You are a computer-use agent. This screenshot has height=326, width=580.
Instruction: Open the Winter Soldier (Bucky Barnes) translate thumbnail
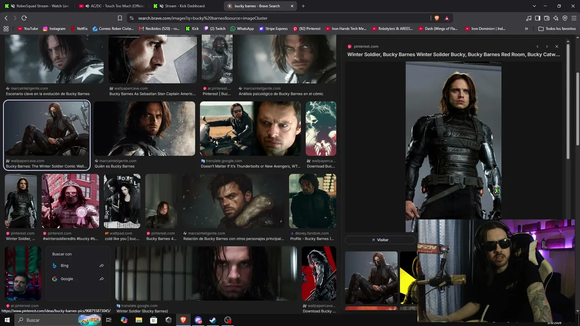point(206,273)
